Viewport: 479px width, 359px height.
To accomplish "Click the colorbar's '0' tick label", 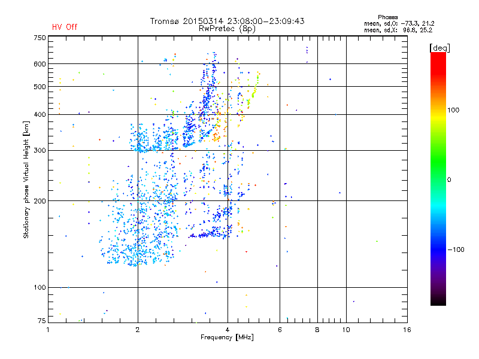I will (x=449, y=180).
